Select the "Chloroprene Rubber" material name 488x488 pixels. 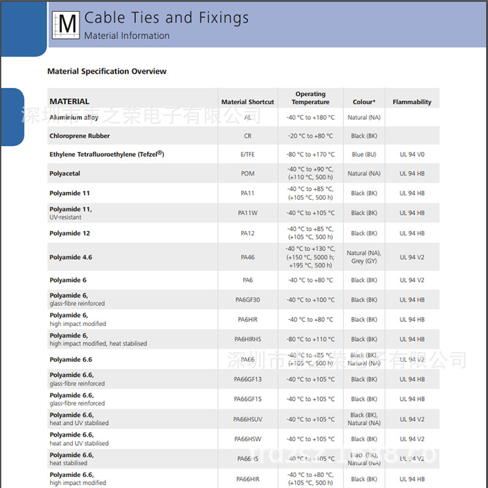pyautogui.click(x=79, y=136)
